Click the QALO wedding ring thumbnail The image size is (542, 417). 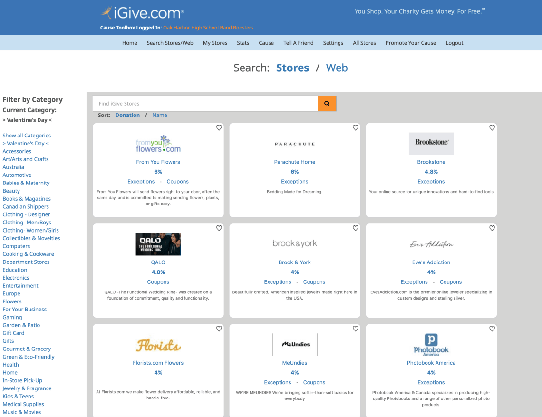pyautogui.click(x=158, y=244)
